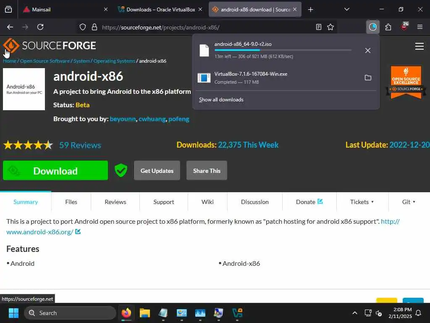Show hidden system tray icons

[354, 313]
